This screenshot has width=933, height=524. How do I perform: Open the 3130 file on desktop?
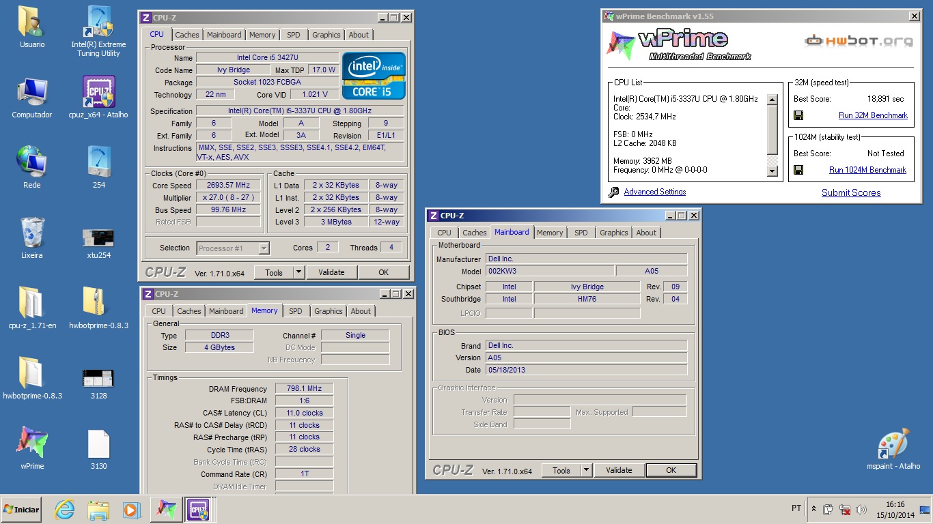point(99,449)
